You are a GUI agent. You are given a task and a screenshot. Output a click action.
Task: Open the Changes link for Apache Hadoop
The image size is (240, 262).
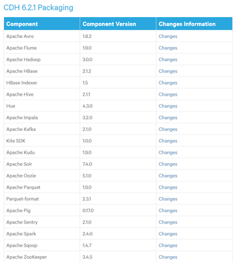(x=168, y=60)
